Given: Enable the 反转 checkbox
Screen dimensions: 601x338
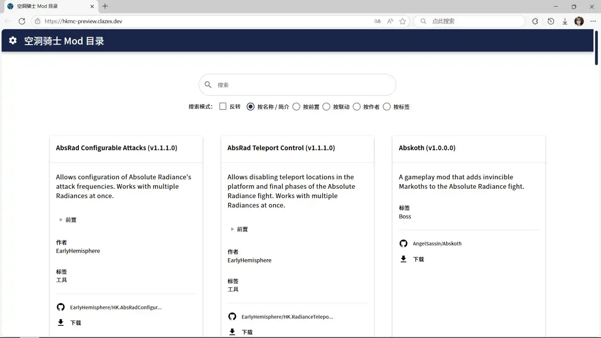Looking at the screenshot, I should [223, 107].
